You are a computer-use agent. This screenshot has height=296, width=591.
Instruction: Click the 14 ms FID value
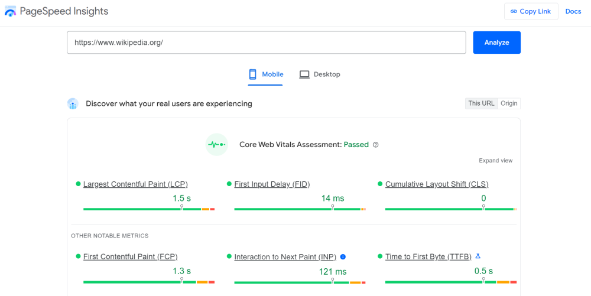333,198
